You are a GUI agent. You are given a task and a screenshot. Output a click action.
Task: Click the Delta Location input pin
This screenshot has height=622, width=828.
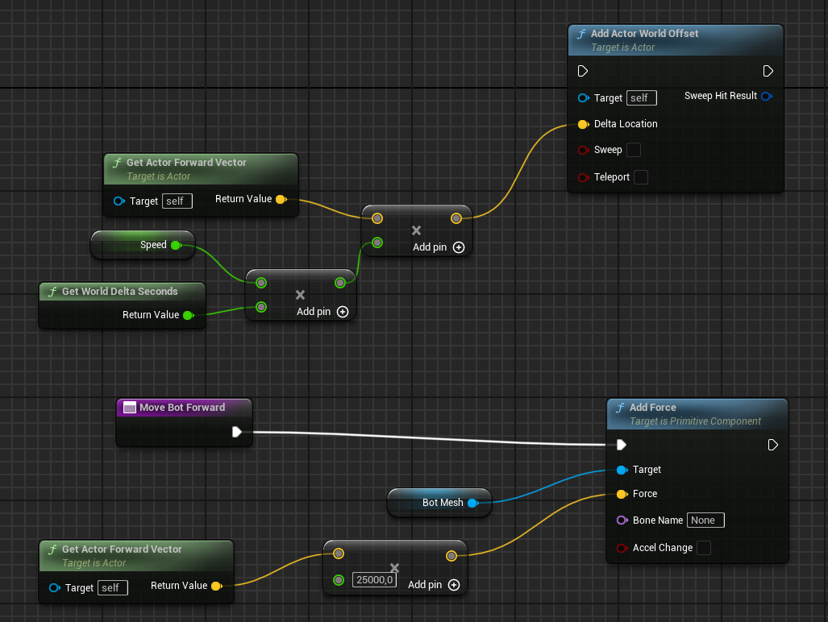pyautogui.click(x=583, y=124)
